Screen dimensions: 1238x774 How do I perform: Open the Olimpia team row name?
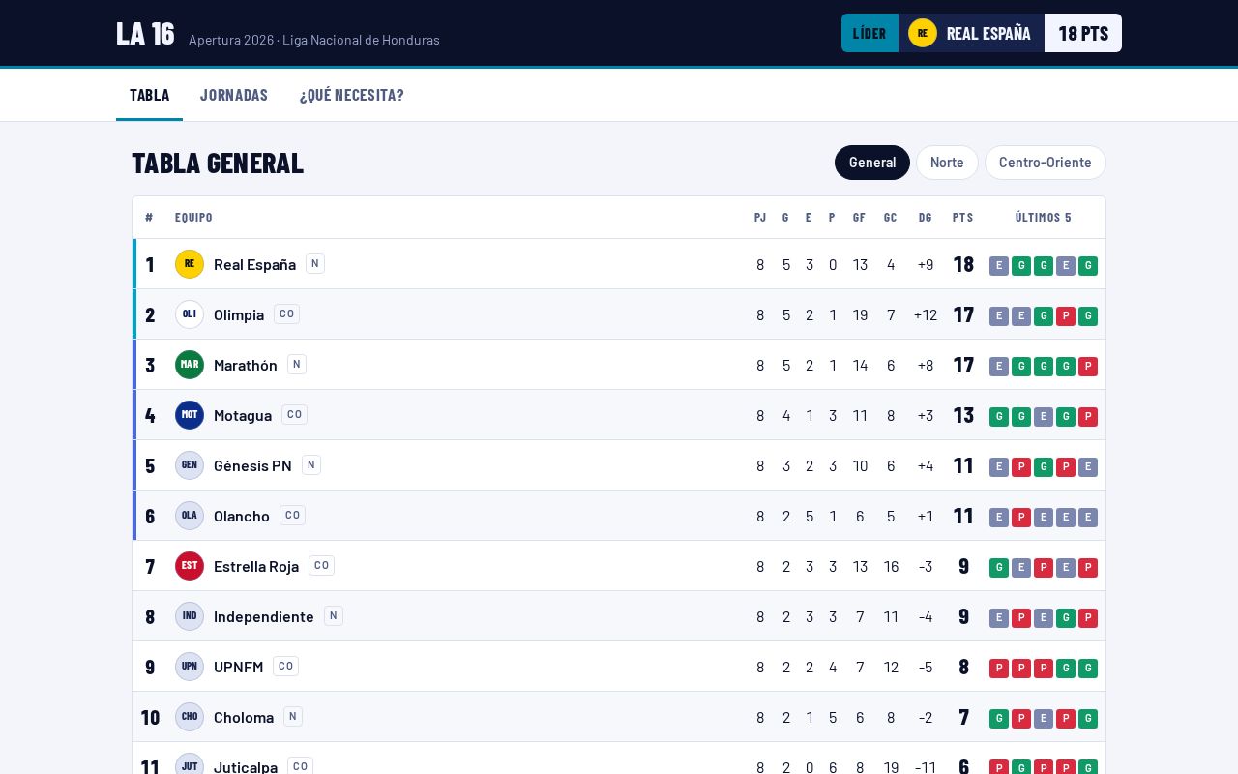tap(239, 314)
